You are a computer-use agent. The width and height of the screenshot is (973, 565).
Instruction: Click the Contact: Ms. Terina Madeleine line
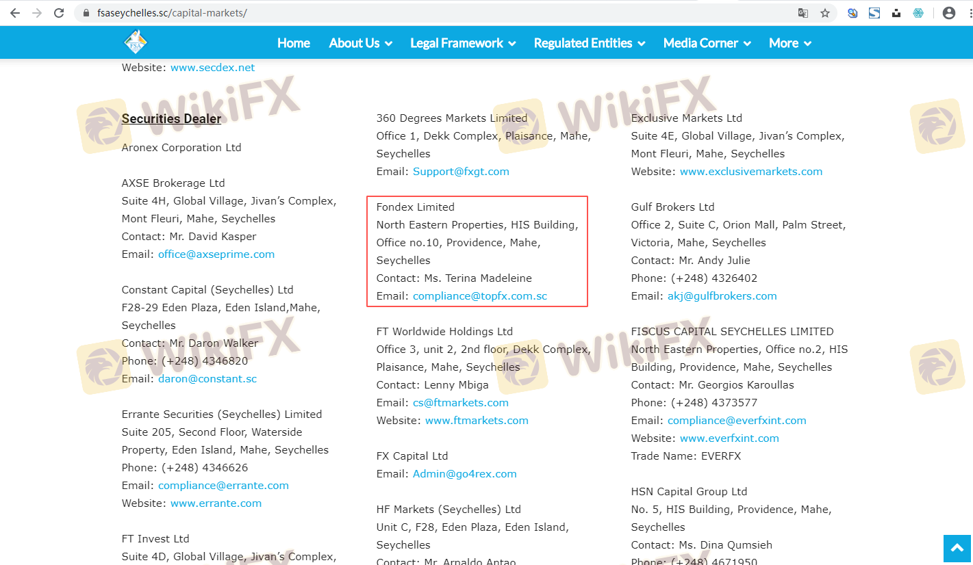(454, 278)
